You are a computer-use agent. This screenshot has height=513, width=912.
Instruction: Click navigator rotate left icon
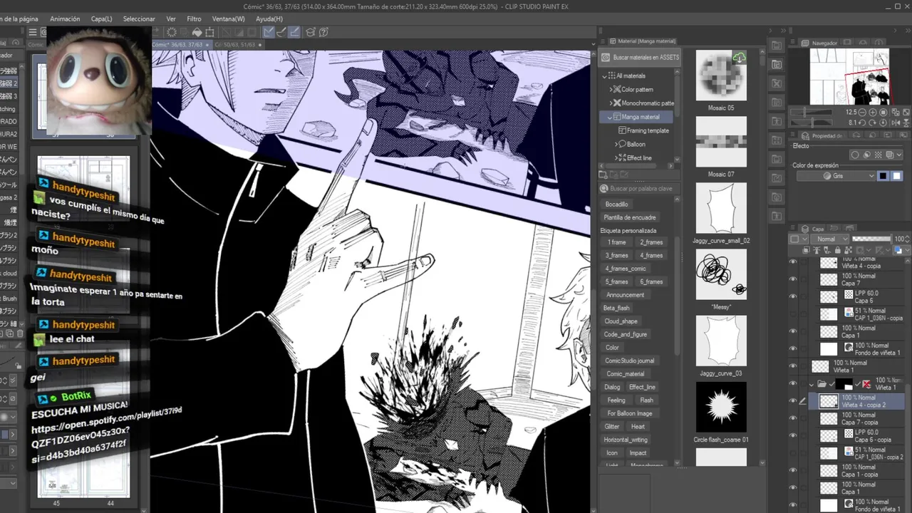tap(862, 123)
